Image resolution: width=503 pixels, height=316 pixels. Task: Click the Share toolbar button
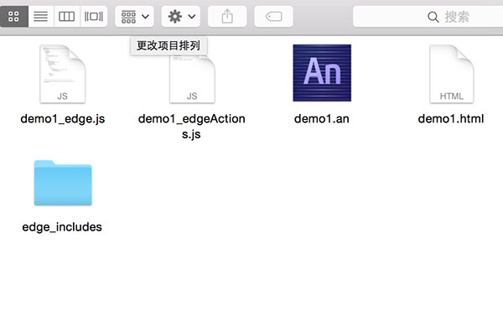[227, 17]
